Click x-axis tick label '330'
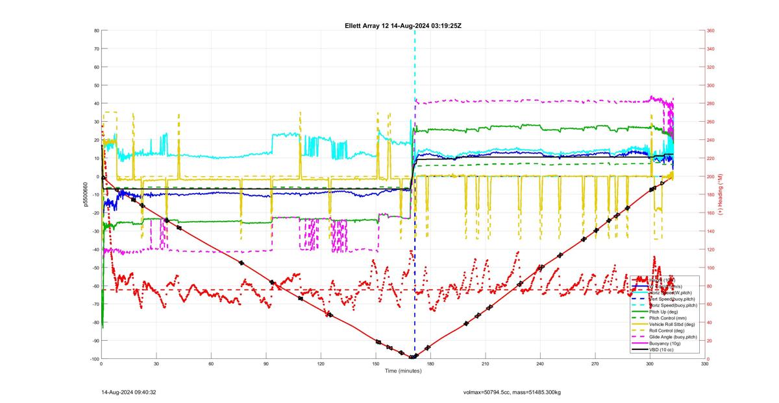779x403 pixels. [x=704, y=364]
